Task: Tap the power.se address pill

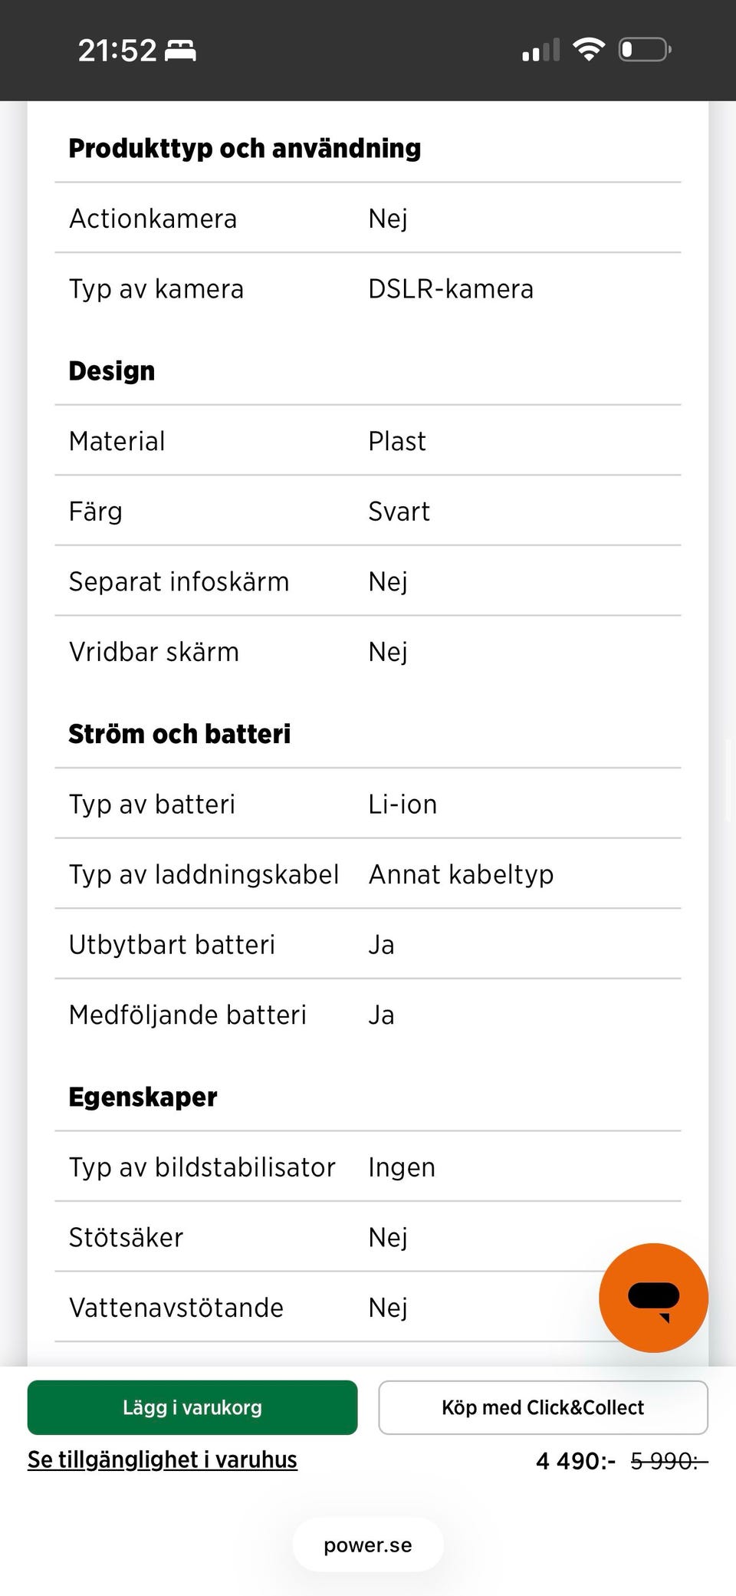Action: click(x=368, y=1545)
